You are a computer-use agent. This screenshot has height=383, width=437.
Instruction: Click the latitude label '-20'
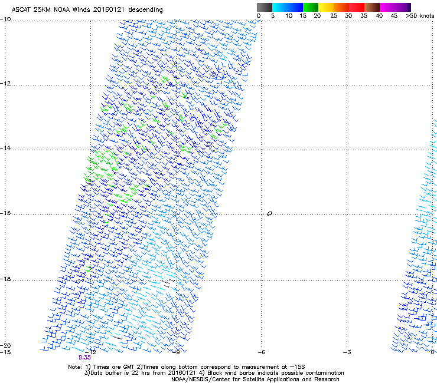click(5, 346)
